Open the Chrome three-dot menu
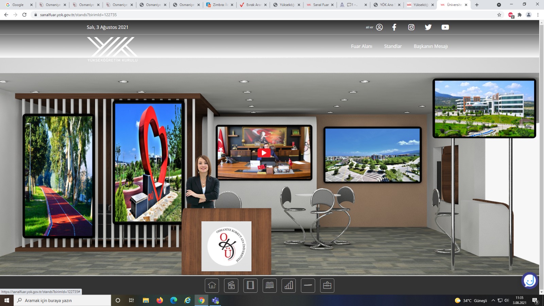 pos(538,15)
